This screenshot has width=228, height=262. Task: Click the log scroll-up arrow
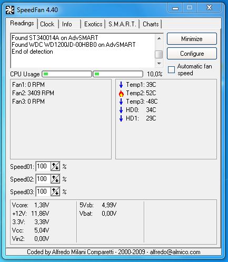point(159,38)
